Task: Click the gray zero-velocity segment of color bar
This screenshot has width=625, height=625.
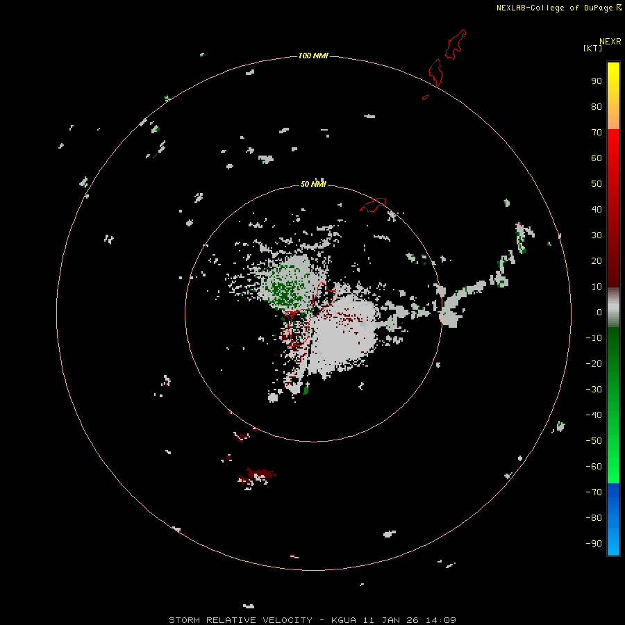Action: (613, 308)
